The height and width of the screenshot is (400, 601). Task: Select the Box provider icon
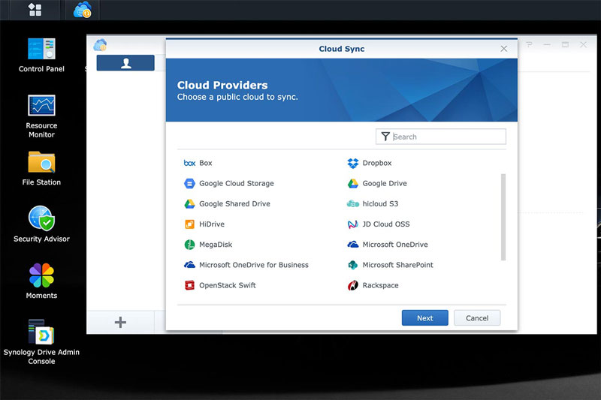[189, 163]
